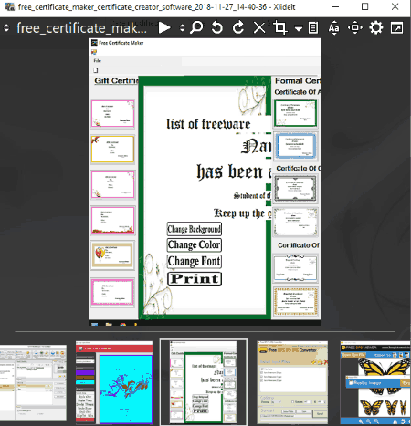Rotate the image counterclockwise
Image resolution: width=411 pixels, height=426 pixels.
[x=217, y=27]
